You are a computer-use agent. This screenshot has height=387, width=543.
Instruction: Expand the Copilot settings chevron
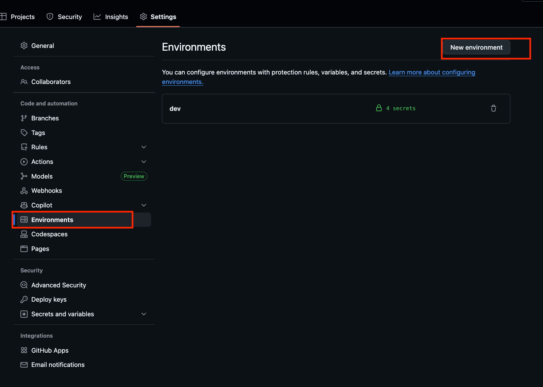coord(144,205)
